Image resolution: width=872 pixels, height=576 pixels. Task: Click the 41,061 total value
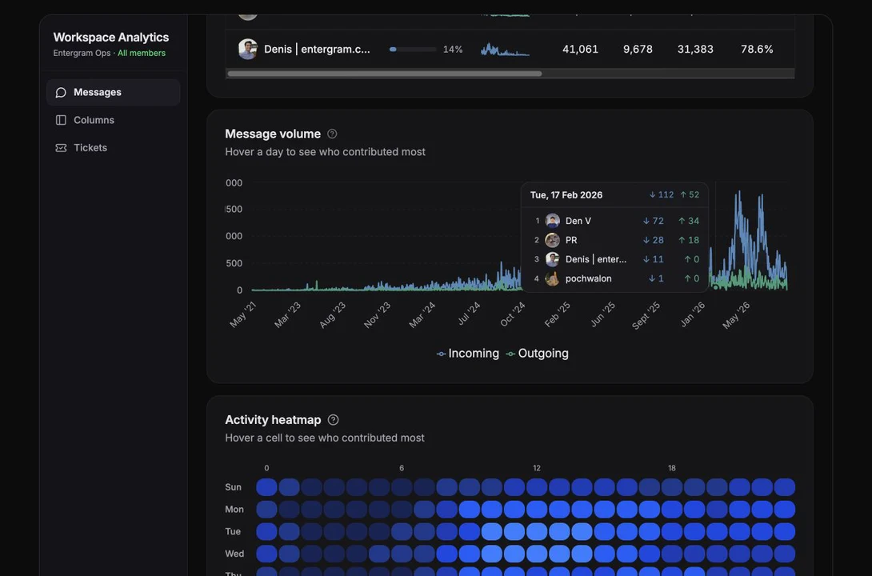coord(580,49)
